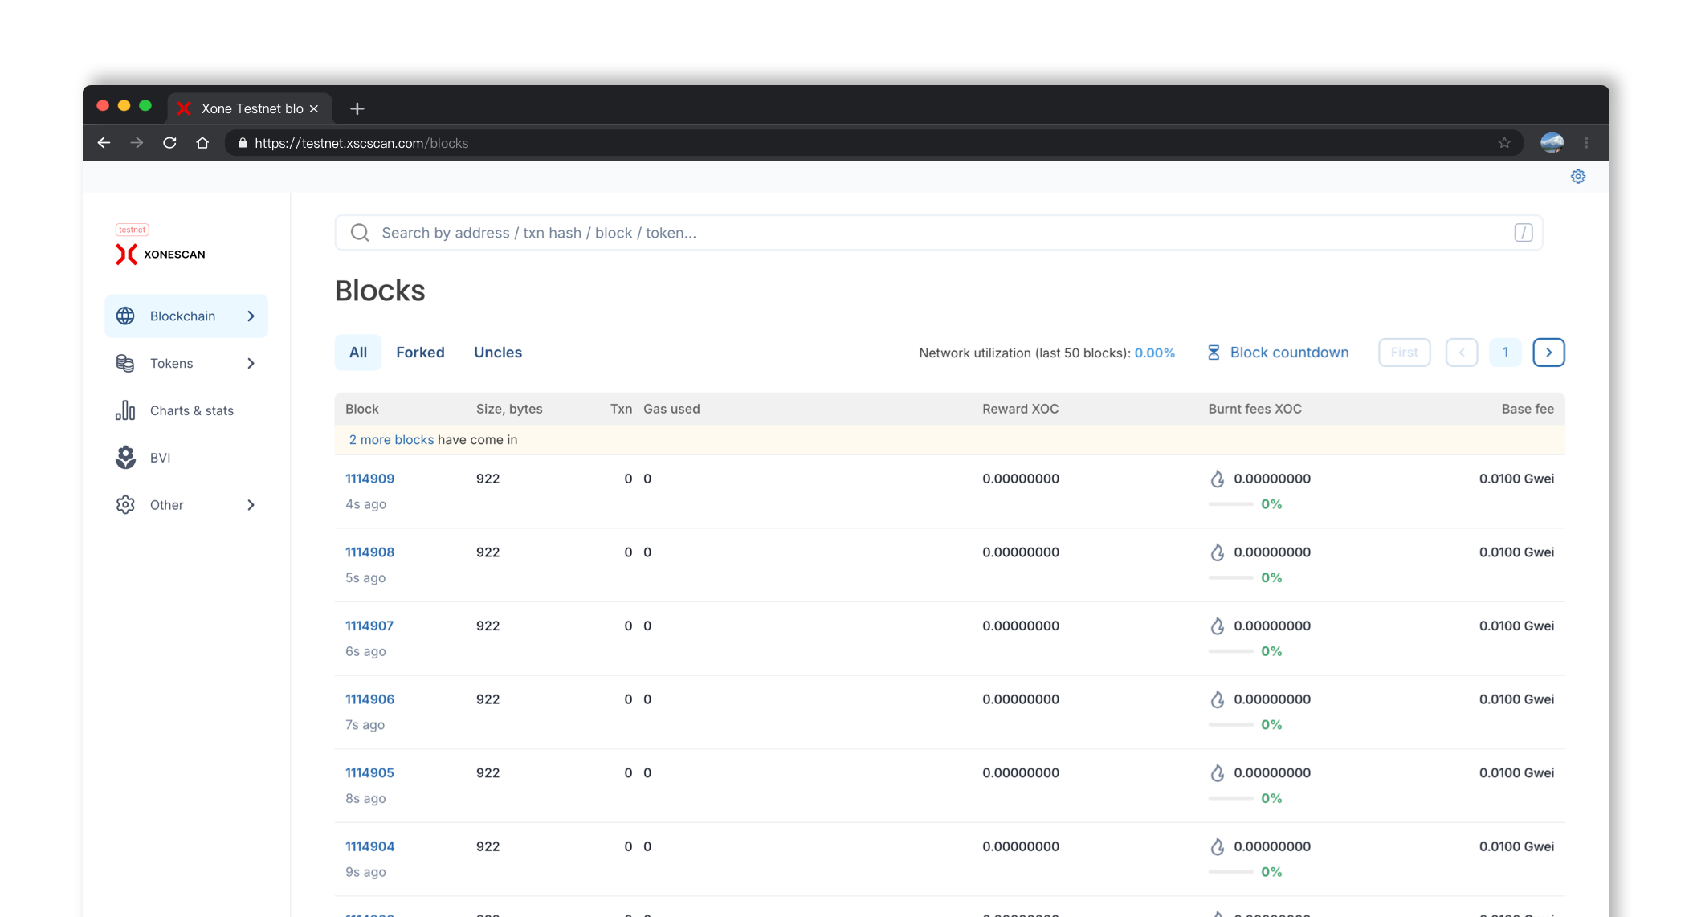Reload the page with refresh icon
The height and width of the screenshot is (917, 1693).
click(x=169, y=143)
